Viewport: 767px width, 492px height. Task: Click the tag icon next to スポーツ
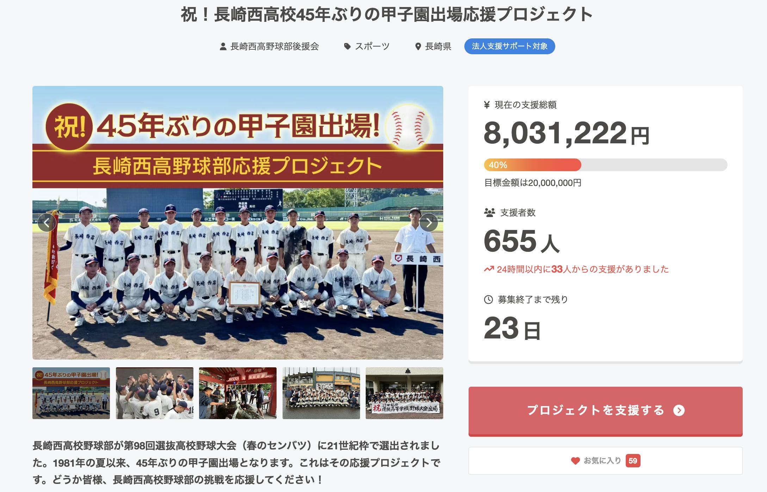pos(347,46)
